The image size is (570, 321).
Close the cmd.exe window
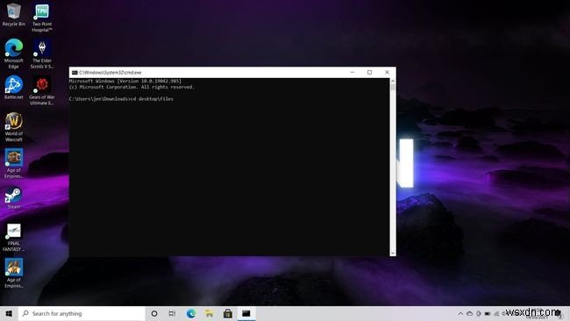point(387,72)
